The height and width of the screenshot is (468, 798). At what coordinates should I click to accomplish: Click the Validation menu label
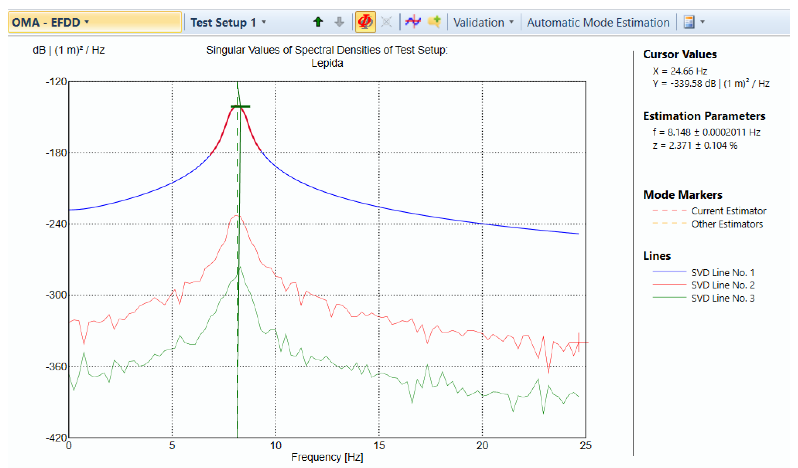click(478, 23)
